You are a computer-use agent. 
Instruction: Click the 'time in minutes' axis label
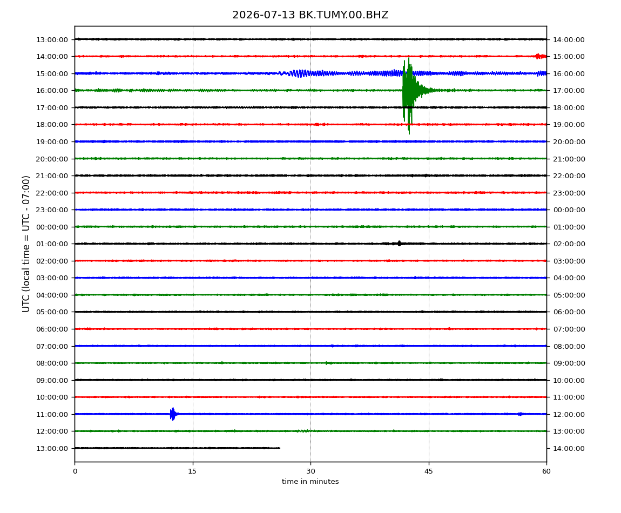click(310, 482)
